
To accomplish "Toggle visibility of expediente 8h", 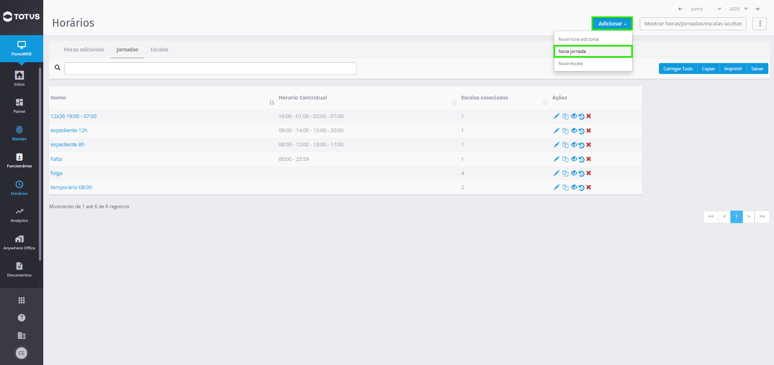I will click(x=574, y=145).
